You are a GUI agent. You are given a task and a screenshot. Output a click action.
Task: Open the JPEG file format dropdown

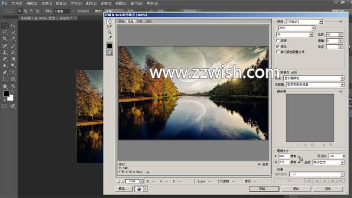click(x=297, y=28)
